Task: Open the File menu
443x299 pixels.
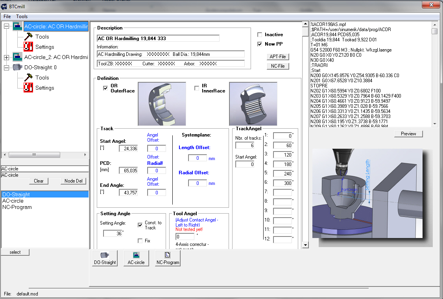Action: 7,17
